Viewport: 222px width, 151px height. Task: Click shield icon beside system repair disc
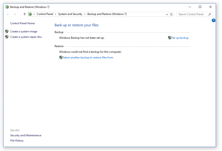point(7,37)
